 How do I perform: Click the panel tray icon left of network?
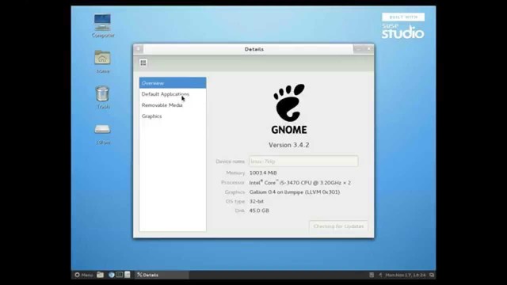(372, 275)
